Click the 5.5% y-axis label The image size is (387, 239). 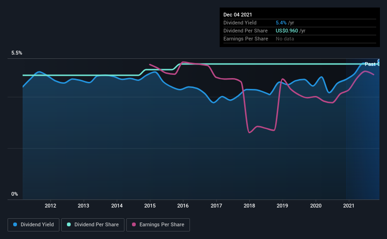pos(16,53)
